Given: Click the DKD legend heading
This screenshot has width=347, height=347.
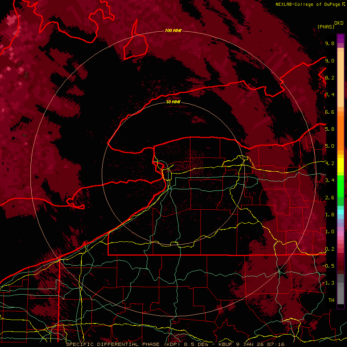Looking at the screenshot, I should [339, 23].
